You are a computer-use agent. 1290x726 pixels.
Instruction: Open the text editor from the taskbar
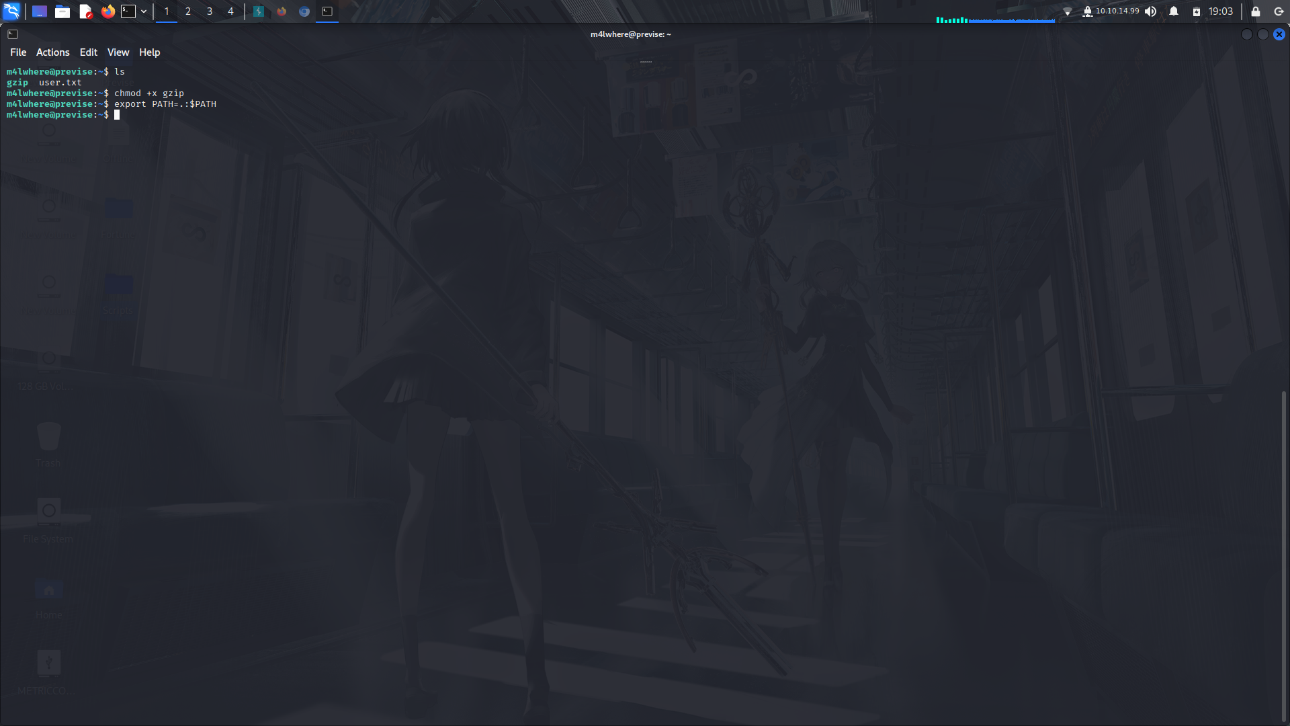tap(85, 11)
